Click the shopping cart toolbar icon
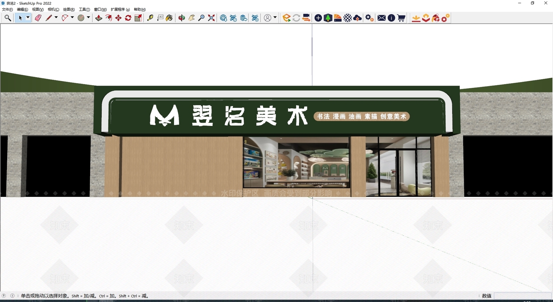 tap(401, 18)
